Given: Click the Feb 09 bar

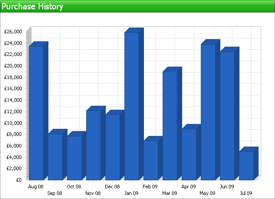Looking at the screenshot, I should tap(151, 160).
